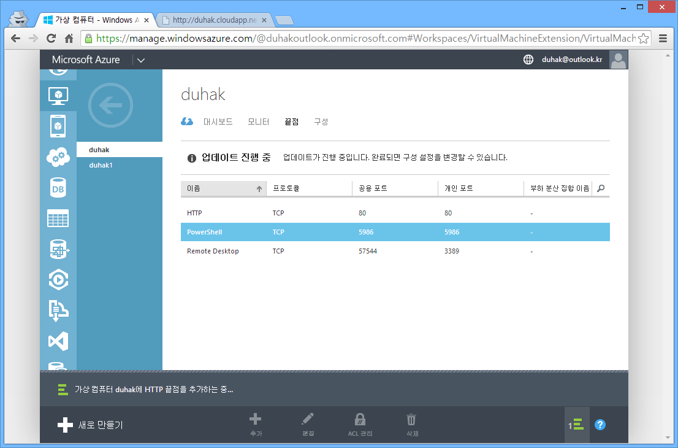The width and height of the screenshot is (678, 448).
Task: Switch to the 대시보드 tab
Action: (x=218, y=122)
